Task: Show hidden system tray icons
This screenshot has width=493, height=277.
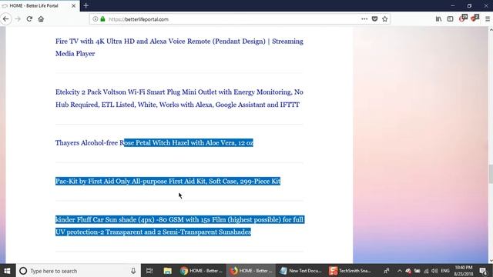Action: pos(399,271)
